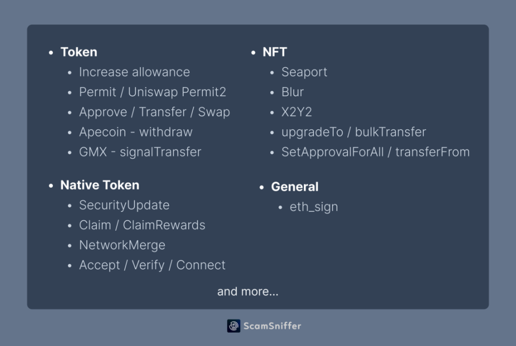Select SetApprovalForAll / transferFrom entry
The image size is (516, 346).
pos(375,152)
